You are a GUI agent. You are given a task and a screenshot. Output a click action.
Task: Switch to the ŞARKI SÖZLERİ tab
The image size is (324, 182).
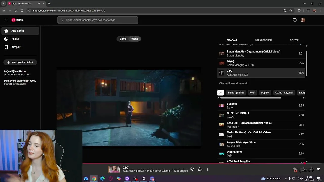263,40
